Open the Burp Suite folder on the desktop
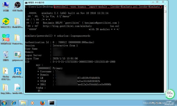The height and width of the screenshot is (106, 177). click(6, 89)
